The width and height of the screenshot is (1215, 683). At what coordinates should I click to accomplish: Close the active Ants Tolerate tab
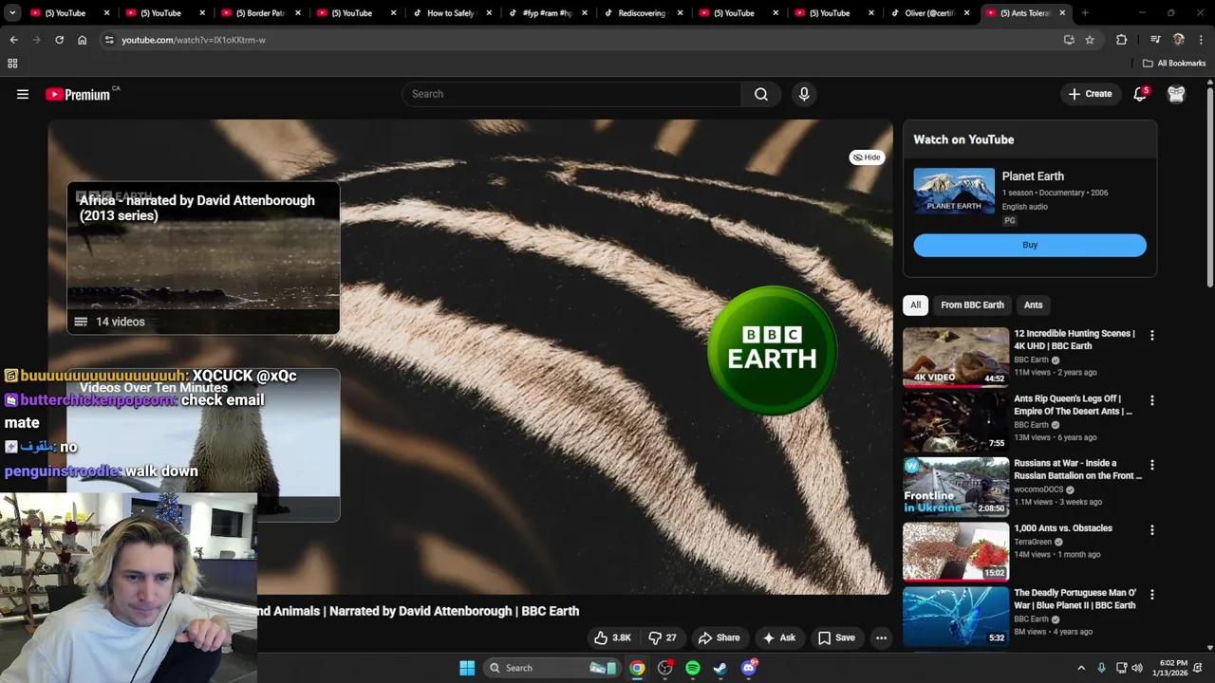[x=1062, y=13]
